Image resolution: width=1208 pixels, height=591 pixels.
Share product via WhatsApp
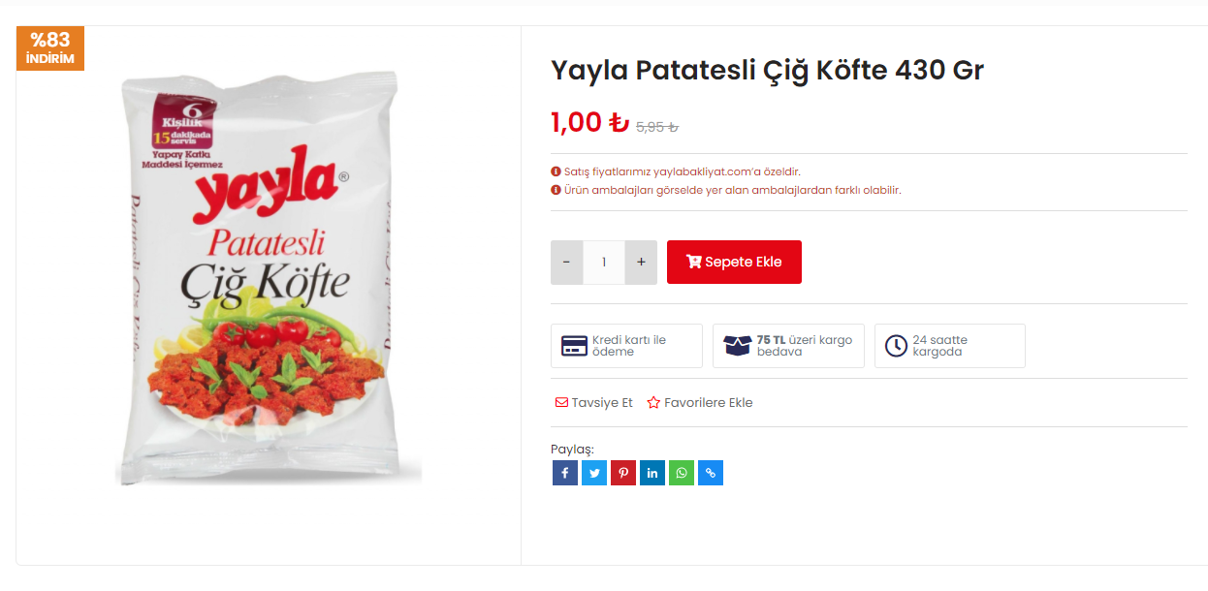tap(682, 473)
